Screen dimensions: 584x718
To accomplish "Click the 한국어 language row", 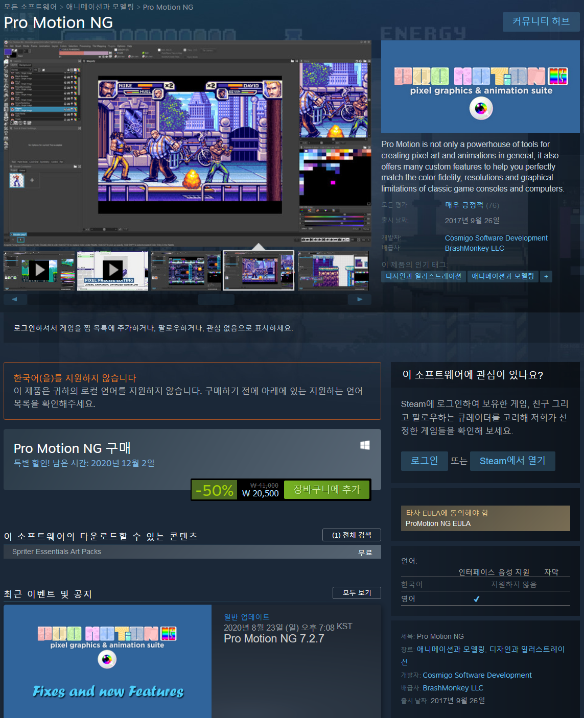I will coord(485,584).
